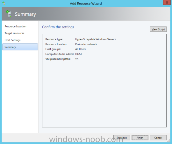Switch to the Host Settings step
172x144 pixels.
(12, 40)
